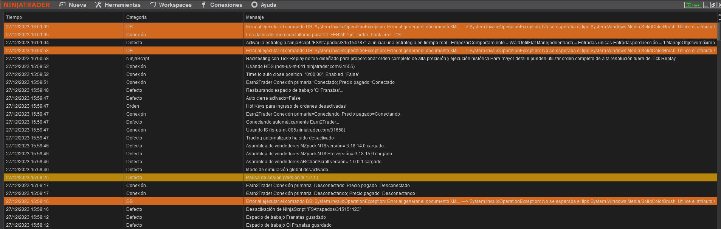Select MZpack.NT8.Pro versión 3.18.15.0 message
This screenshot has height=229, width=721.
319,154
